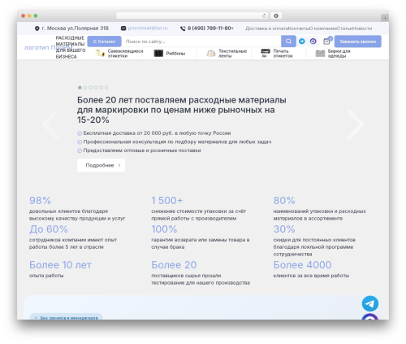Go to next slide with right arrow
This screenshot has width=406, height=344.
[x=356, y=124]
